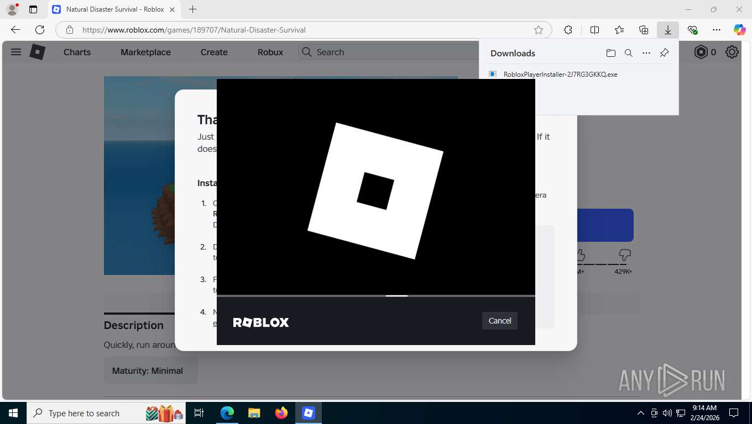
Task: Like the game with thumbs up
Action: (579, 255)
